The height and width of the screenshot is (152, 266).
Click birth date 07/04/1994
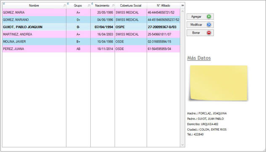tap(104, 27)
